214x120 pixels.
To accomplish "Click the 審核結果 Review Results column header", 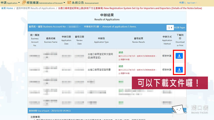I will (138, 40).
